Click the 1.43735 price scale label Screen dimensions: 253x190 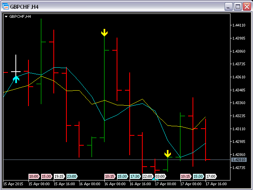(239, 64)
